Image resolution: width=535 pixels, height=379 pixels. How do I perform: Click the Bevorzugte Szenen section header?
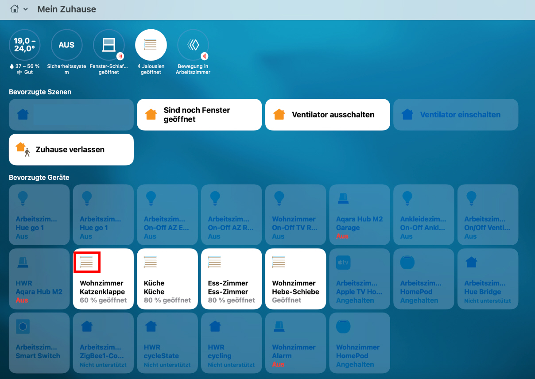(40, 92)
